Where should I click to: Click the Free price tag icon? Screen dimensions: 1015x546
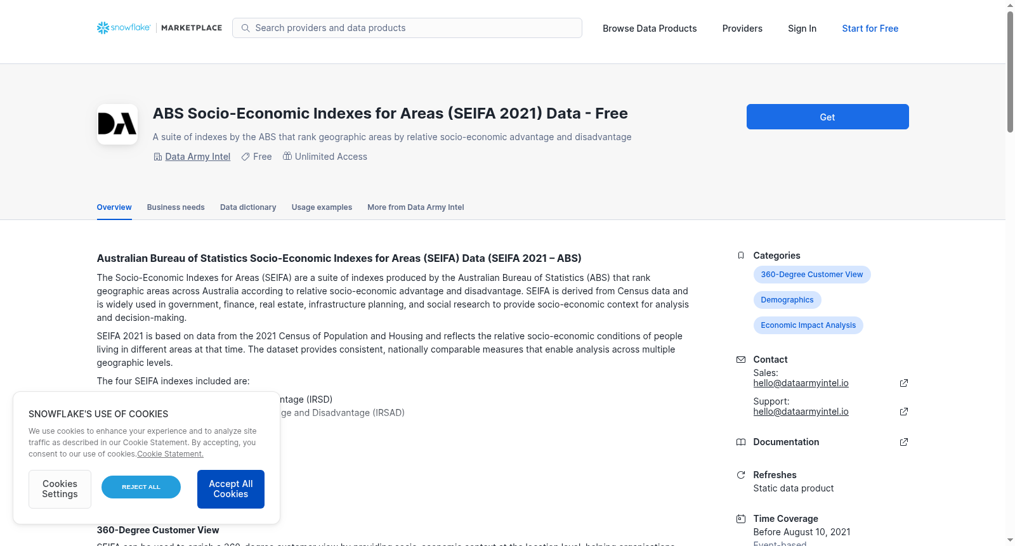(x=246, y=157)
